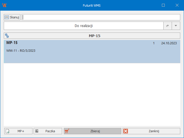
Task: Click the arrow button beside Do realizacji
Action: click(167, 26)
